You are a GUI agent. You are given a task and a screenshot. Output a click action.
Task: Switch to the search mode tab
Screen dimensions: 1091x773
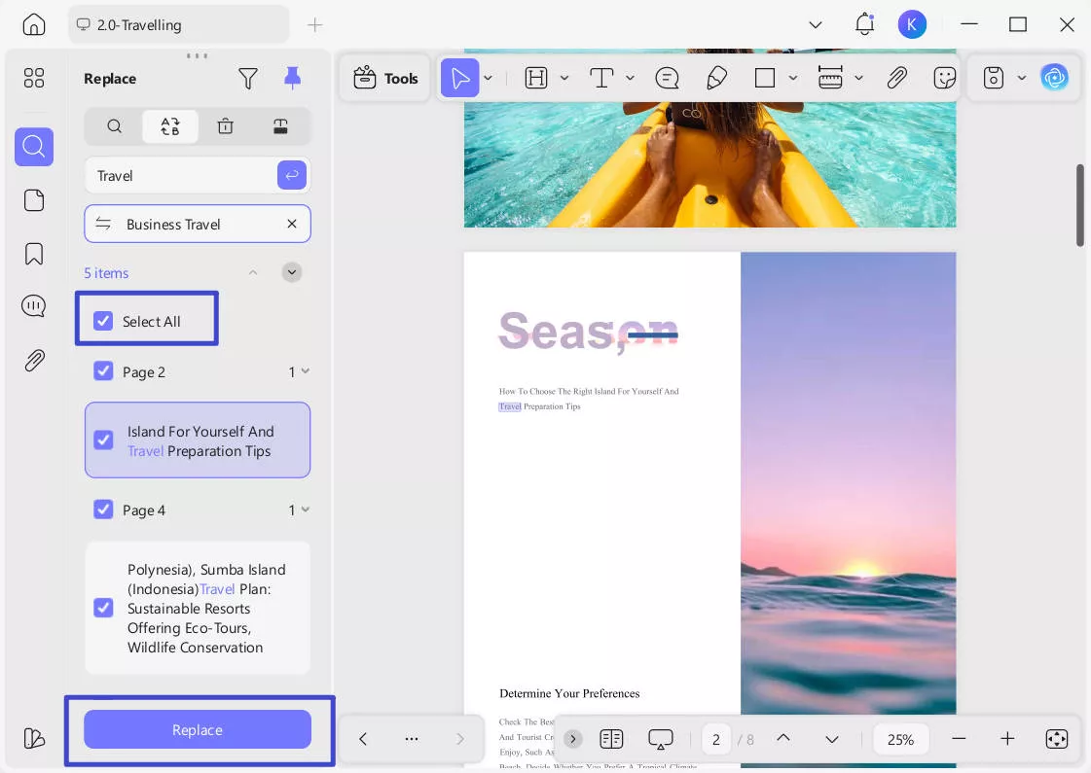[x=115, y=126]
